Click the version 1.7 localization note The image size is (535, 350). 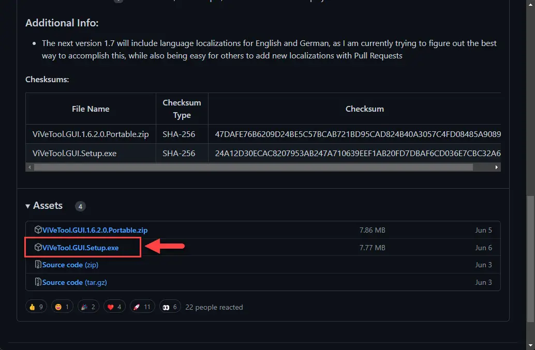pyautogui.click(x=269, y=50)
